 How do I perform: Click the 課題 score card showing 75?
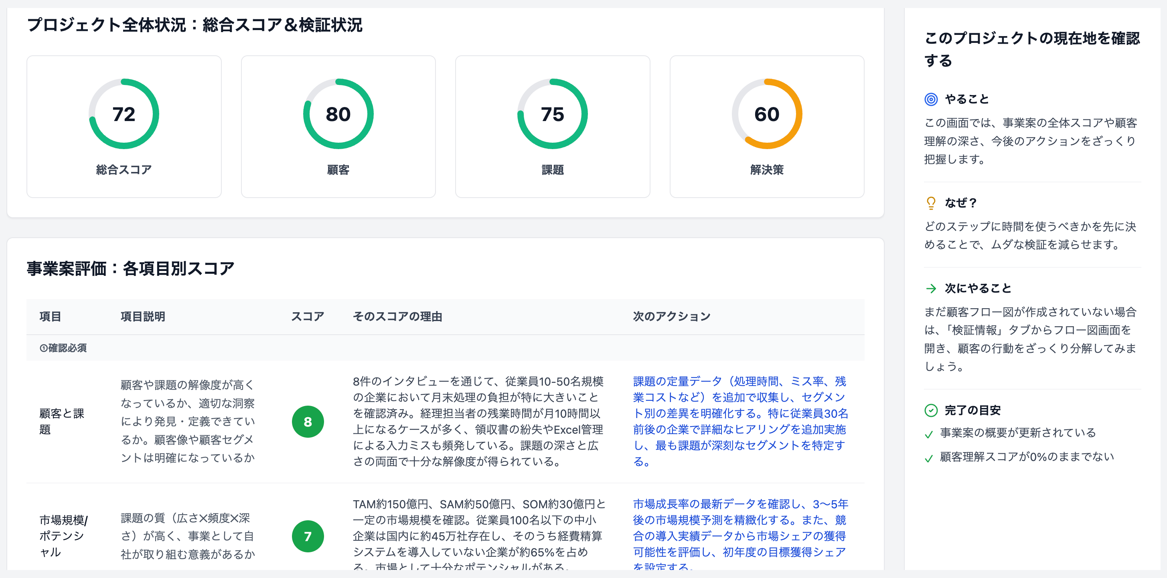tap(552, 127)
